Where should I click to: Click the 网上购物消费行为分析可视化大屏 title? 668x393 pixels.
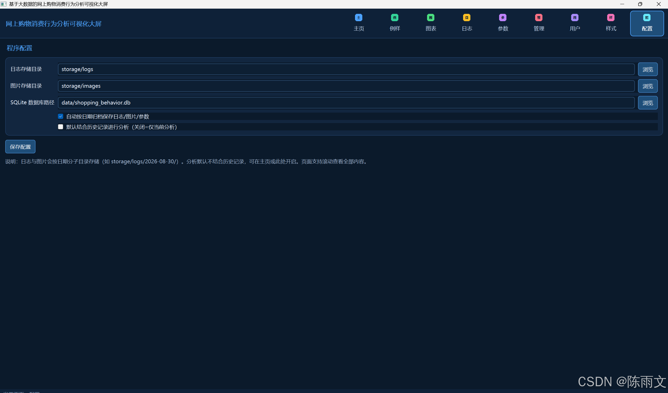pyautogui.click(x=54, y=24)
